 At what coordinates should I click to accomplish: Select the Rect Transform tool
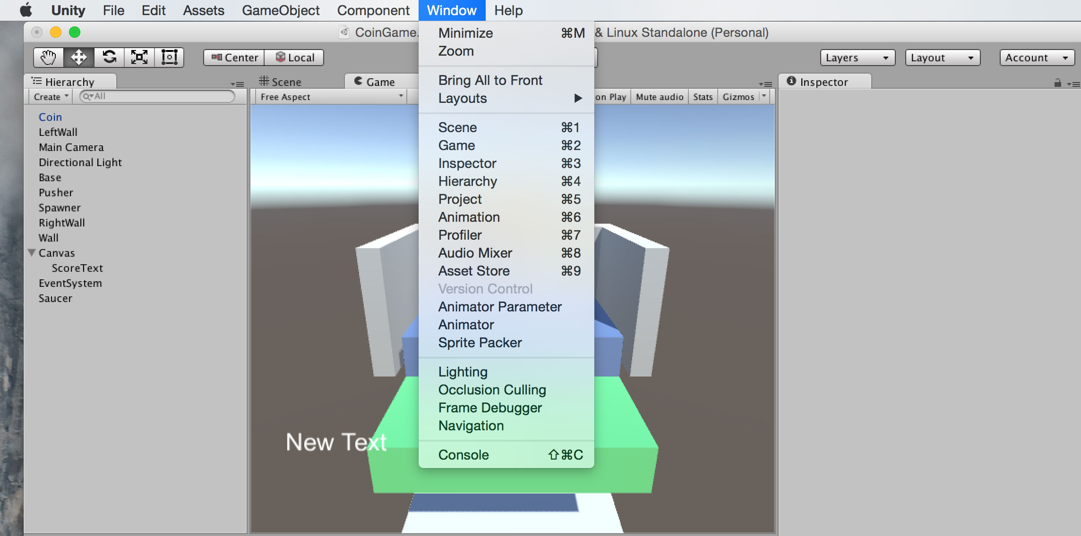[169, 58]
